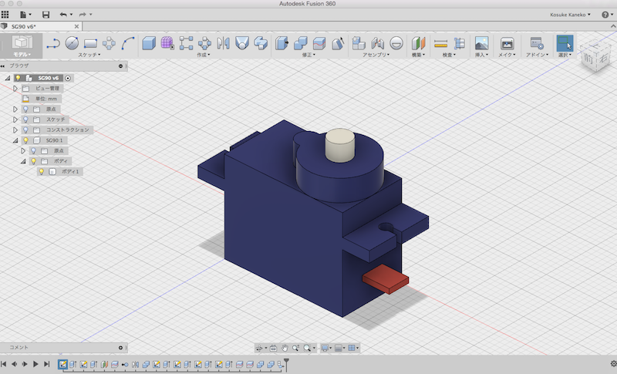The image size is (617, 374).
Task: Click the Look At navigation icon
Action: click(273, 348)
